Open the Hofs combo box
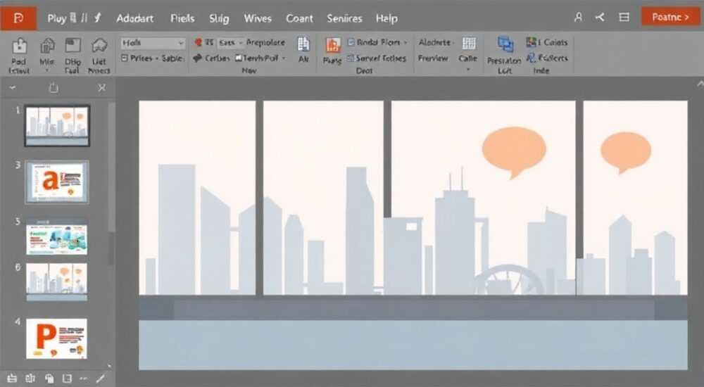Image resolution: width=704 pixels, height=387 pixels. coord(153,43)
